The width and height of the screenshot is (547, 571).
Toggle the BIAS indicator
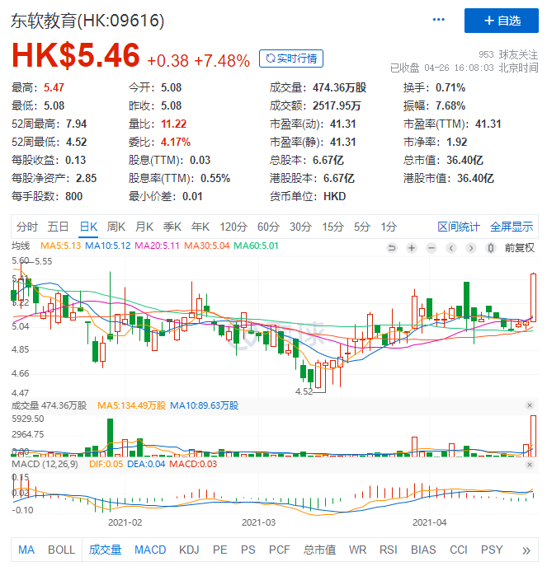423,550
